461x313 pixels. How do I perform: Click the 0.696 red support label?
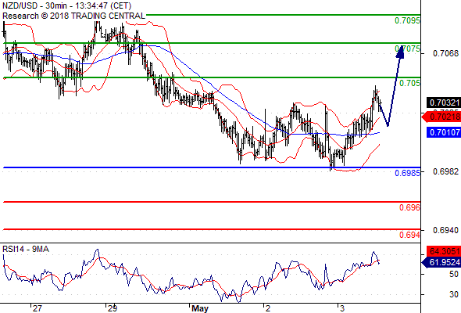409,207
